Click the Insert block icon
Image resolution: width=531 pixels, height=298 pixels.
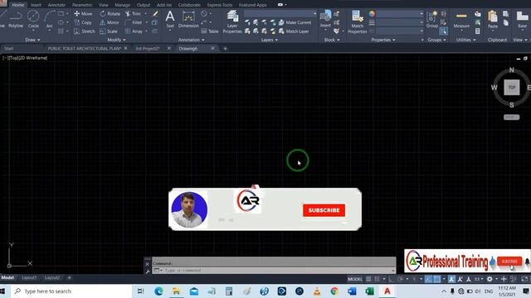tap(325, 18)
